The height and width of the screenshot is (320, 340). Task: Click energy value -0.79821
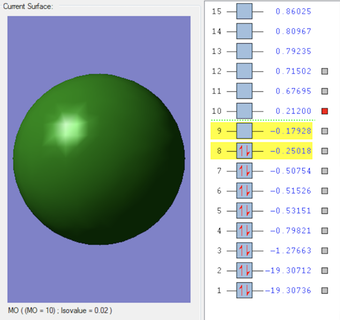point(291,230)
